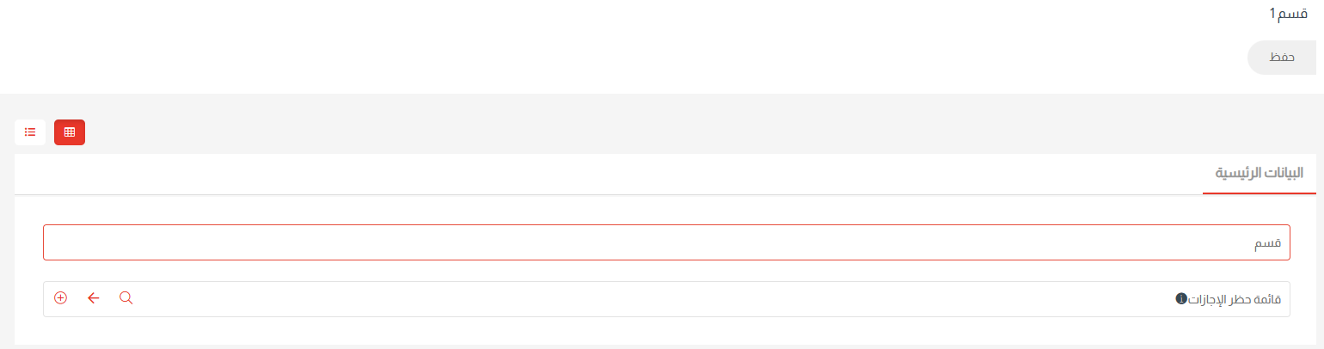Image resolution: width=1324 pixels, height=349 pixels.
Task: Switch to grid table view icon
Action: pos(70,132)
